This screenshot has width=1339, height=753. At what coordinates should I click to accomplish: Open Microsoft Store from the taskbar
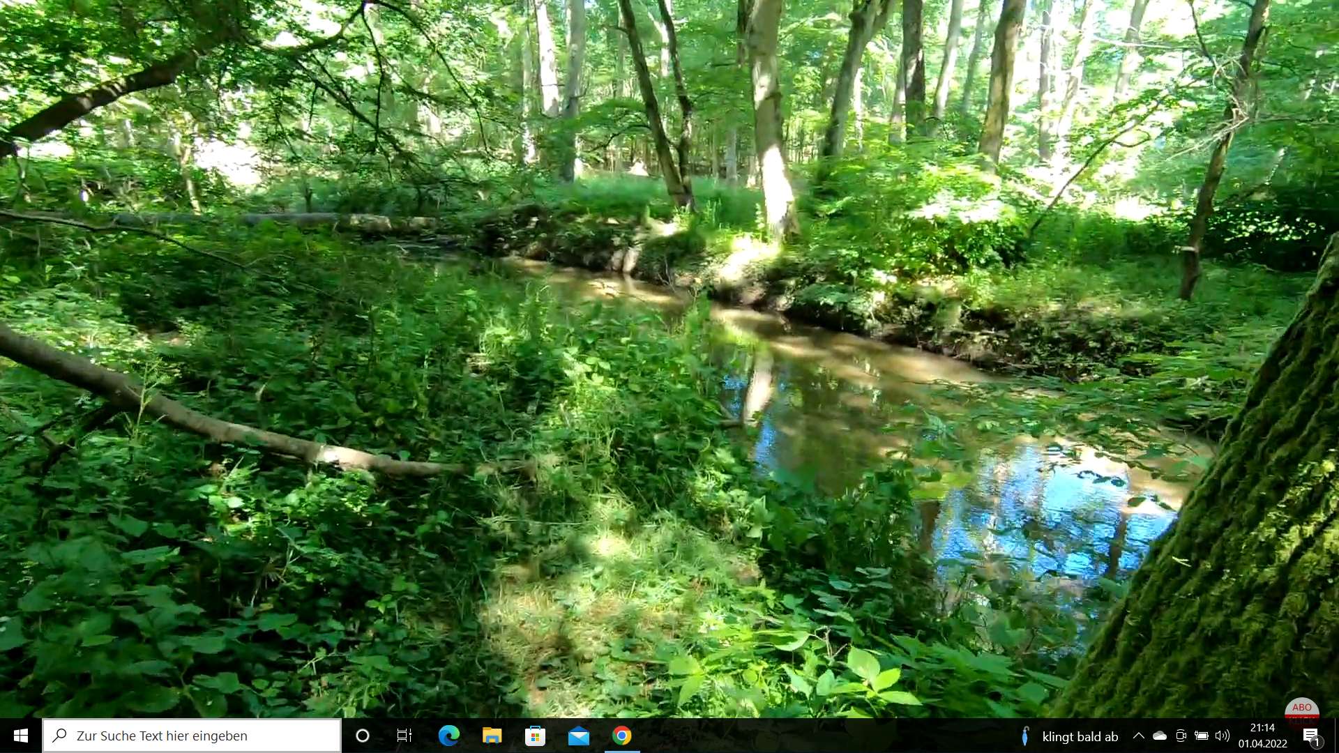(535, 736)
